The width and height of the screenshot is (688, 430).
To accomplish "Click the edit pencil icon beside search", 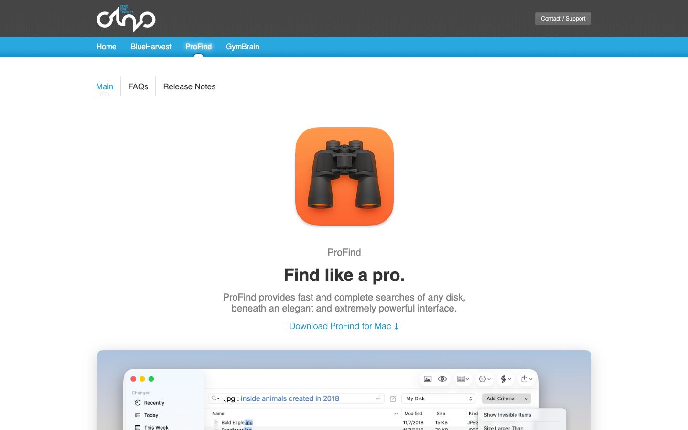I will 393,398.
